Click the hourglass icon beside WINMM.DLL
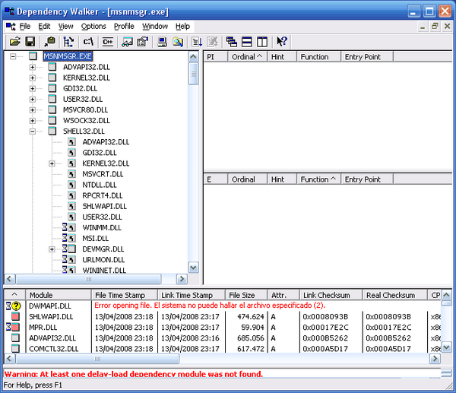This screenshot has width=456, height=393. click(x=65, y=227)
